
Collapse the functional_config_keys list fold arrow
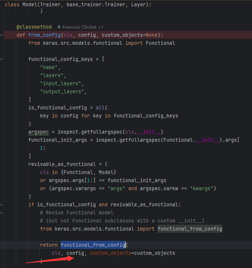(x=2, y=59)
